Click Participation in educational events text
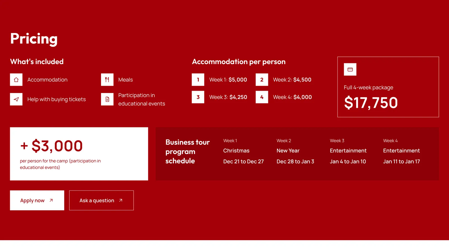 click(x=142, y=99)
